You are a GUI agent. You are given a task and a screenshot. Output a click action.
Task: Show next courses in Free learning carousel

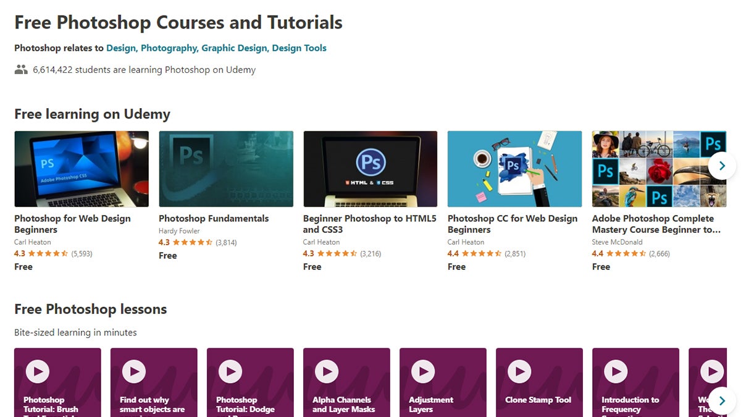[x=722, y=166]
